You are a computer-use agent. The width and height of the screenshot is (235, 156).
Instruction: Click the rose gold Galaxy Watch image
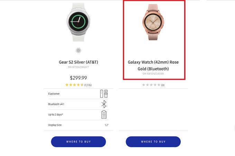[x=153, y=22]
